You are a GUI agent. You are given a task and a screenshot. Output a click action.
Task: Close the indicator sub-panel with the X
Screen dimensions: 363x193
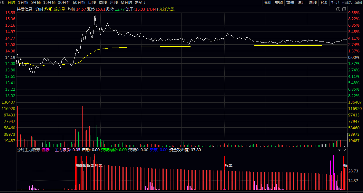coord(344,150)
